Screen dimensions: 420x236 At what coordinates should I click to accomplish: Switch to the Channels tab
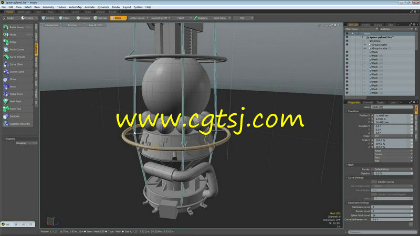point(367,102)
